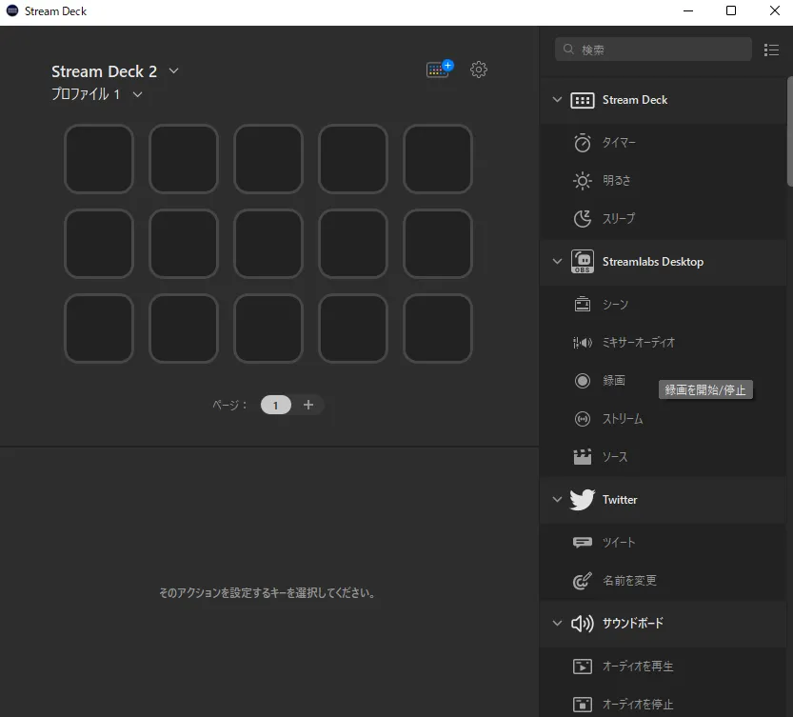
Task: Select the ストリーム action label
Action: pos(623,419)
